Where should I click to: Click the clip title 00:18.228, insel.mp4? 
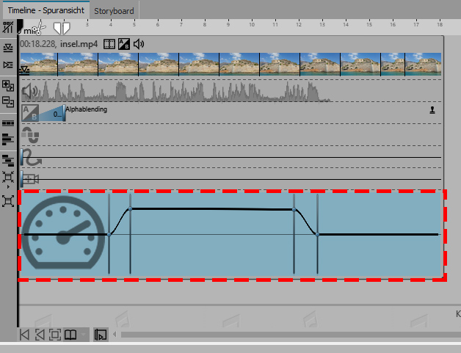[x=59, y=44]
